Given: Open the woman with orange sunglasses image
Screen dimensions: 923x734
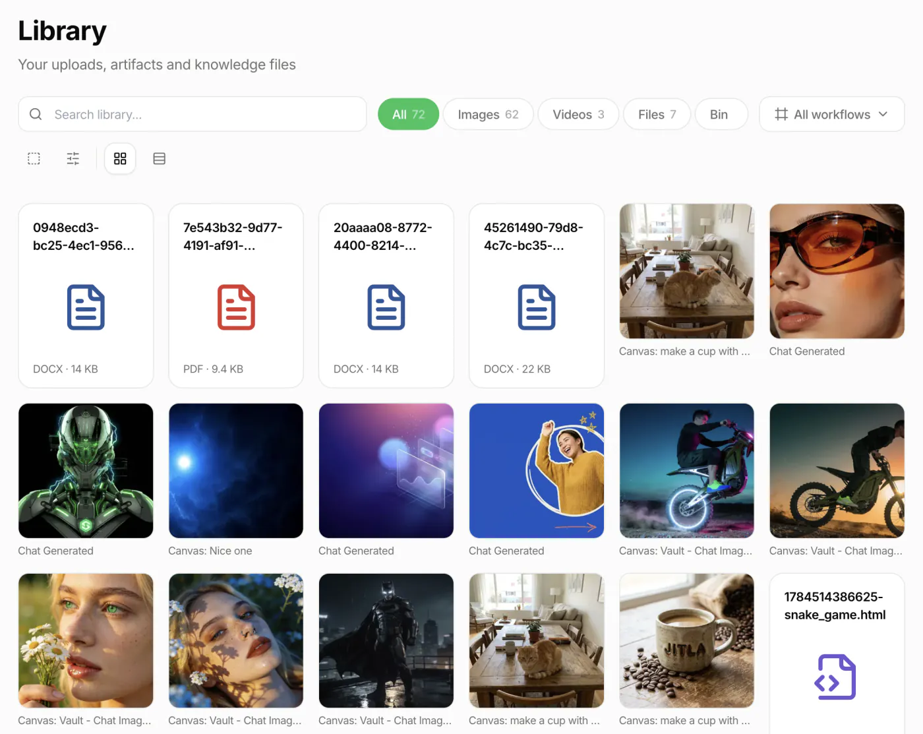Looking at the screenshot, I should (837, 271).
